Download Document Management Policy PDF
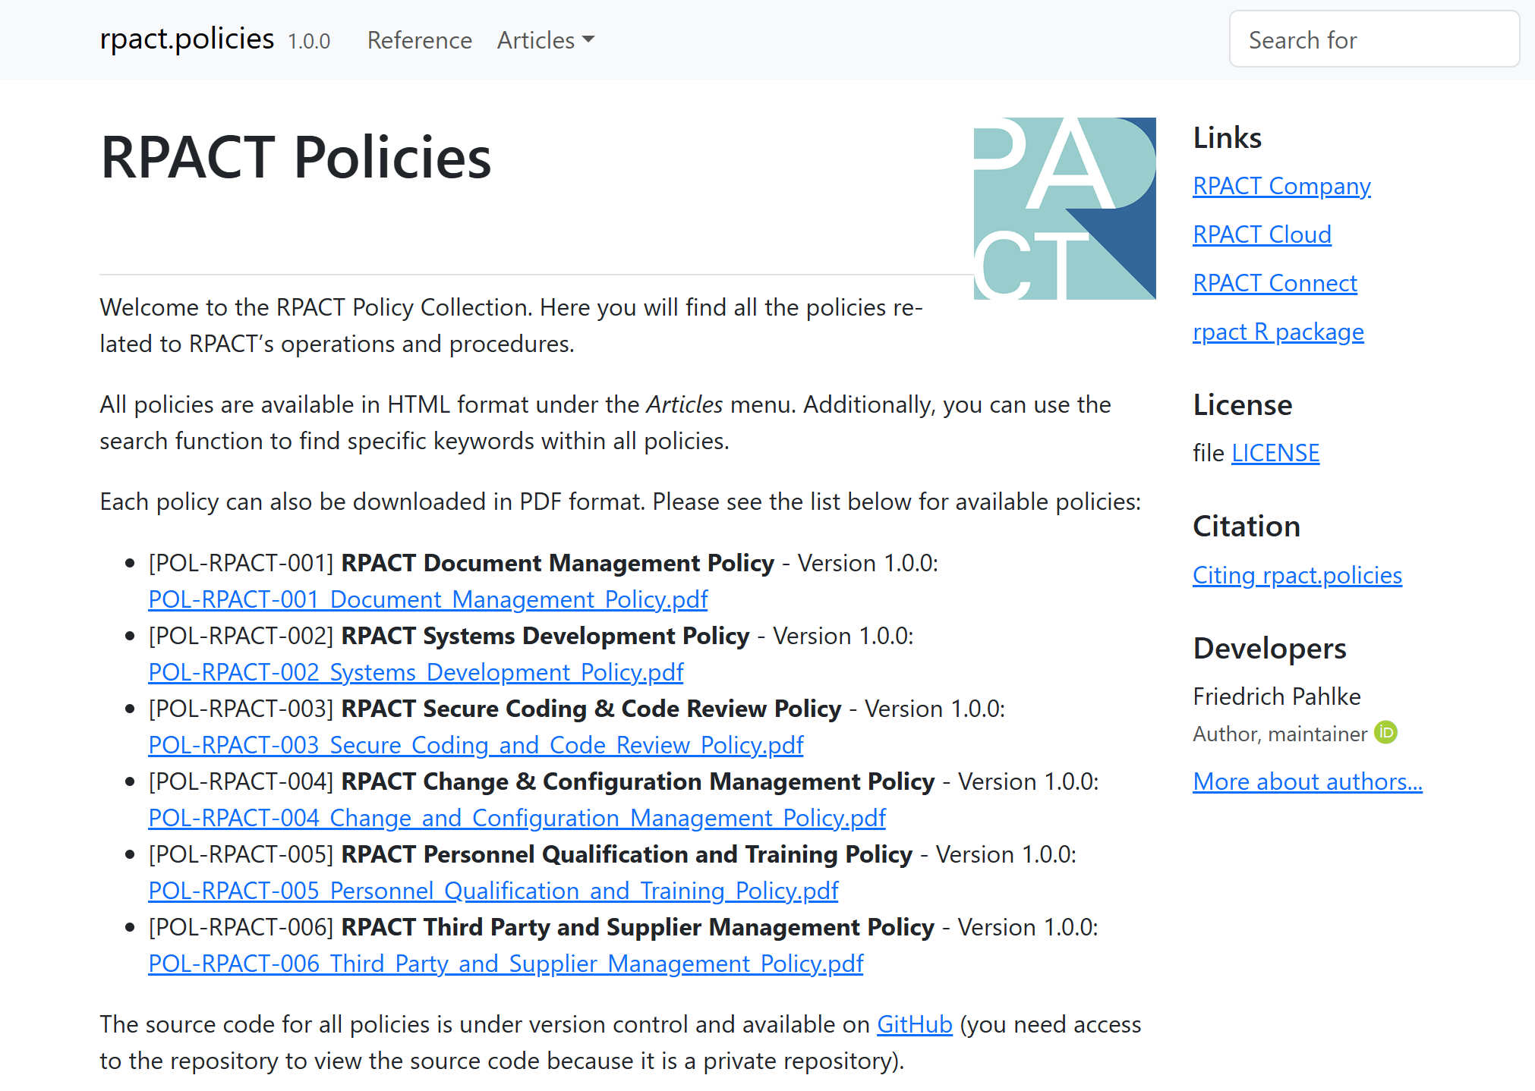 click(427, 599)
